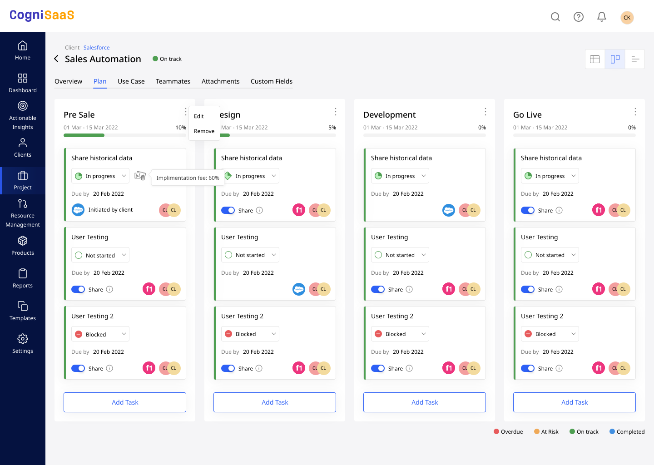Open Project in sidebar
The height and width of the screenshot is (465, 654).
23,181
